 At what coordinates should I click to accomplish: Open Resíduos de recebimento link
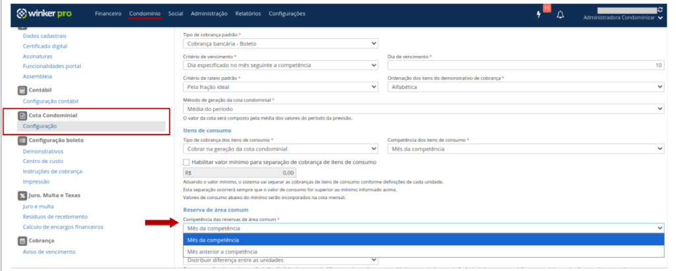point(55,217)
